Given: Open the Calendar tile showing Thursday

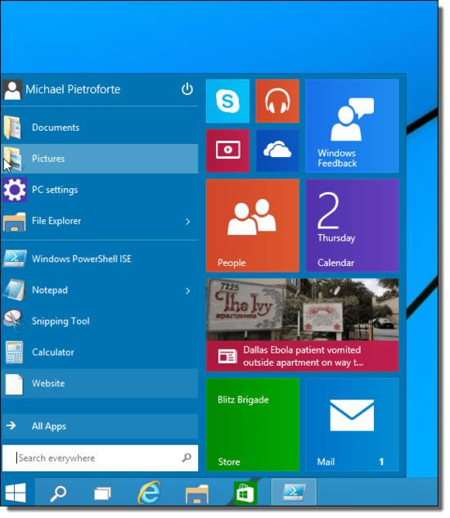Looking at the screenshot, I should pos(352,225).
